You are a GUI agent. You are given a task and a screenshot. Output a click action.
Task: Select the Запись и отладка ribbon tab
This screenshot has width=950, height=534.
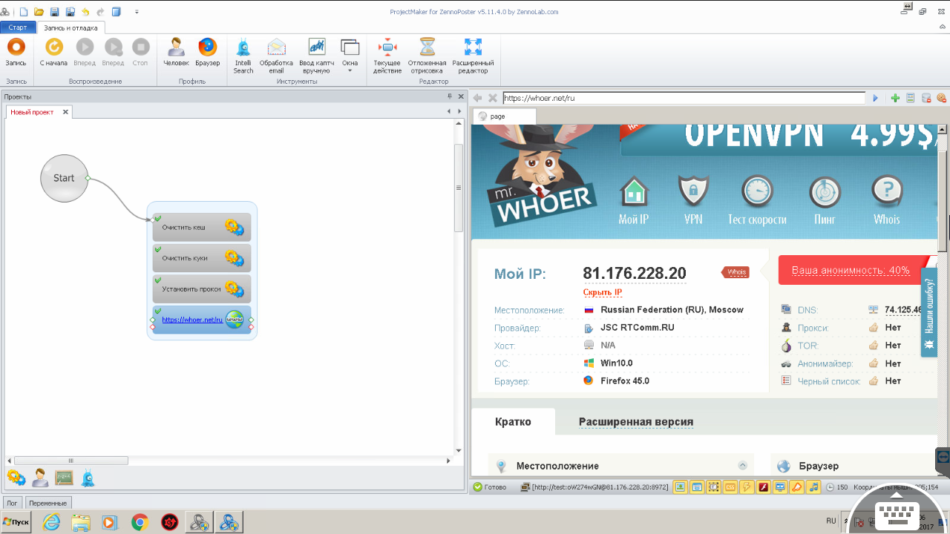click(71, 27)
